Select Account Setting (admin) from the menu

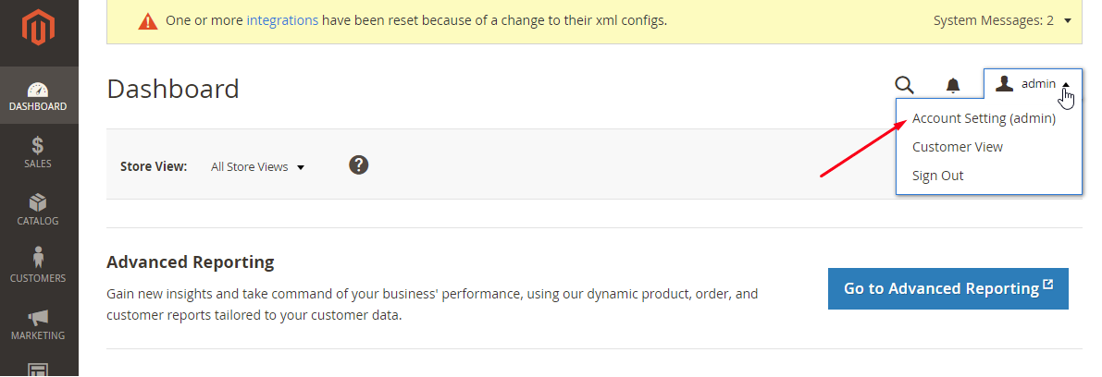[x=984, y=118]
